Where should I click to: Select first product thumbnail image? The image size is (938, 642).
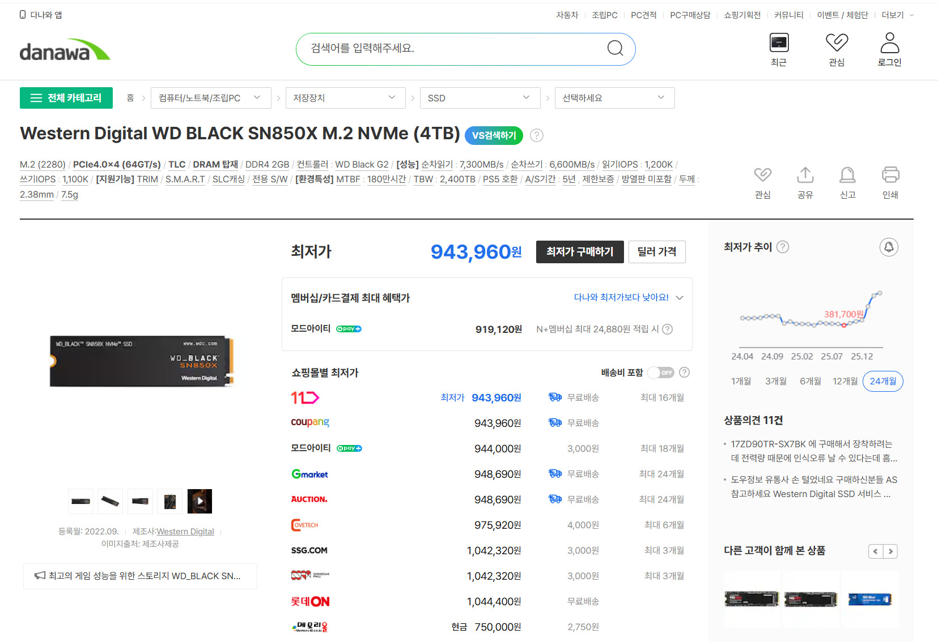81,502
